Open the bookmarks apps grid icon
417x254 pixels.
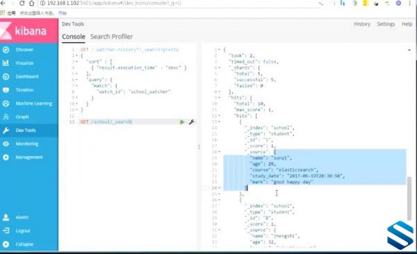(3, 12)
